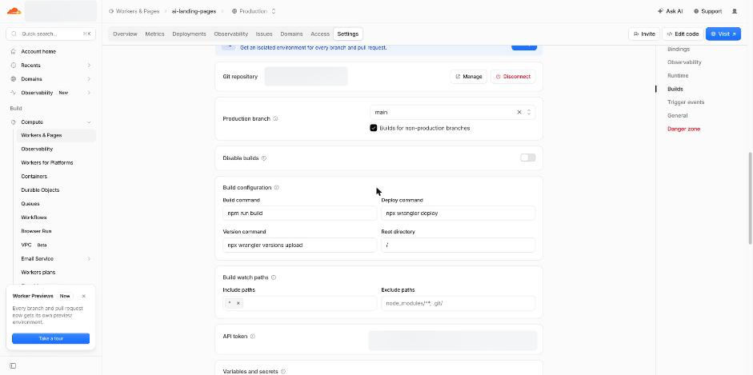
Task: Remove the * include path chip
Action: [x=238, y=303]
